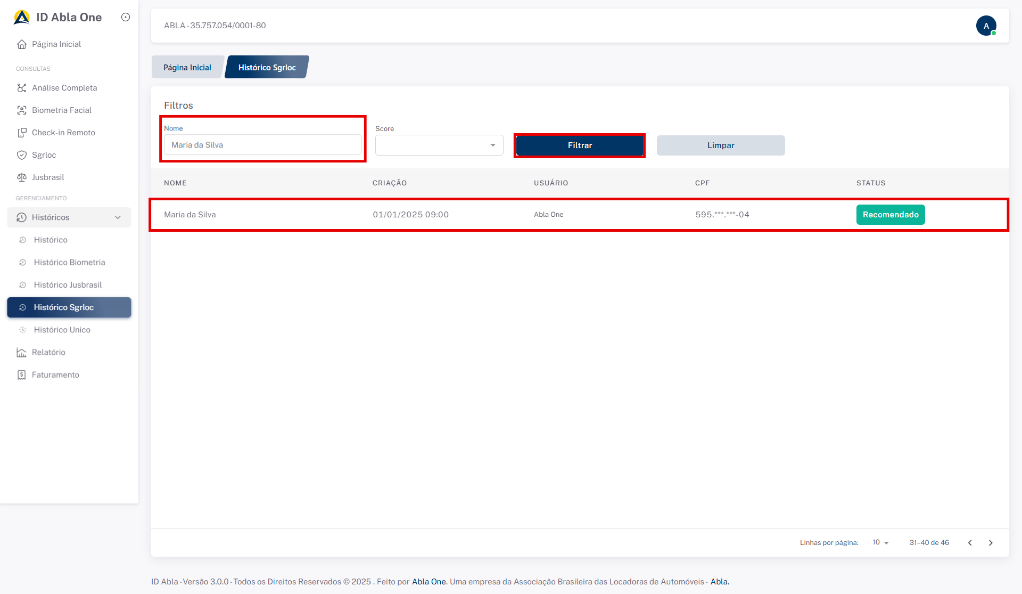Click the ID Abla One logo icon

pyautogui.click(x=22, y=17)
